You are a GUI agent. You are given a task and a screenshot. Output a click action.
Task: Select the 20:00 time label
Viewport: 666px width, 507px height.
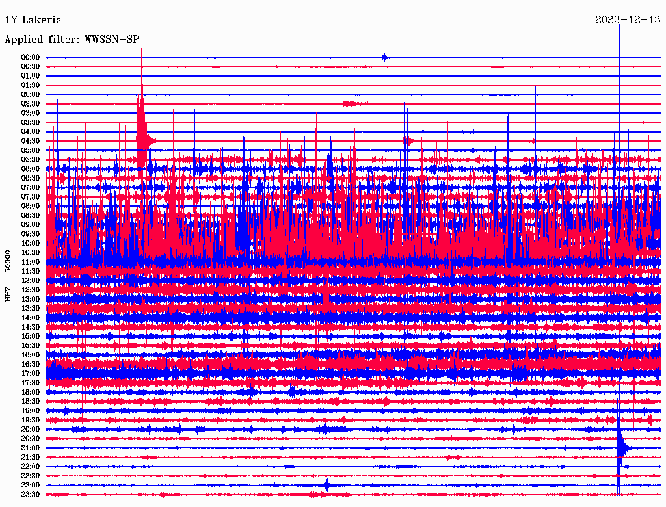[x=31, y=430]
